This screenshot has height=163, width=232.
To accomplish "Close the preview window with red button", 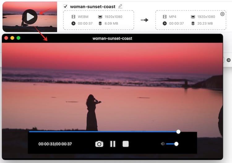I will coord(6,38).
